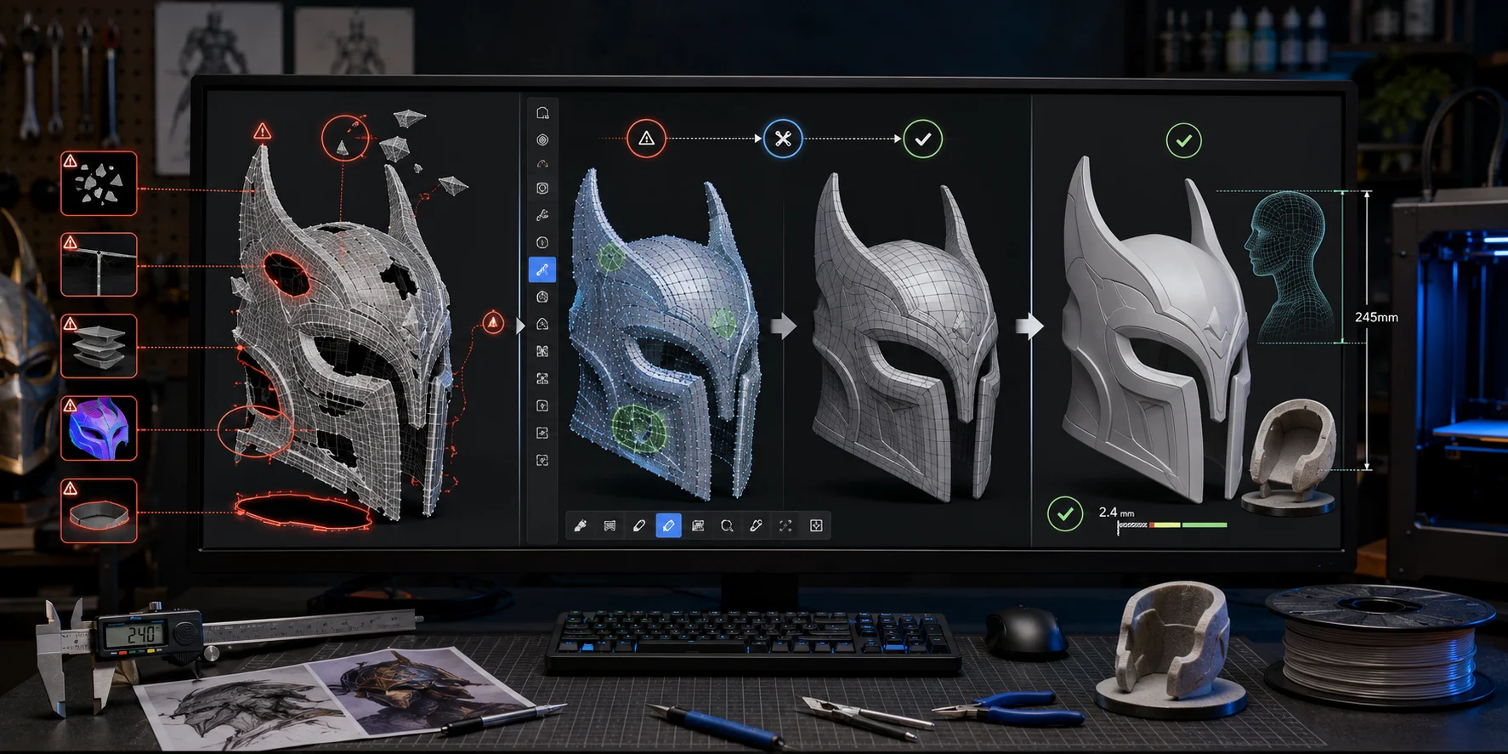Screen dimensions: 1508x754
Task: Click the 245mm height dimension label
Action: coord(1376,317)
